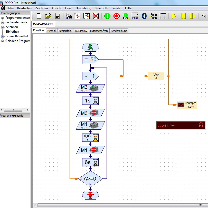
Task: Delete current subprogram icon with red X
Action: point(96,16)
